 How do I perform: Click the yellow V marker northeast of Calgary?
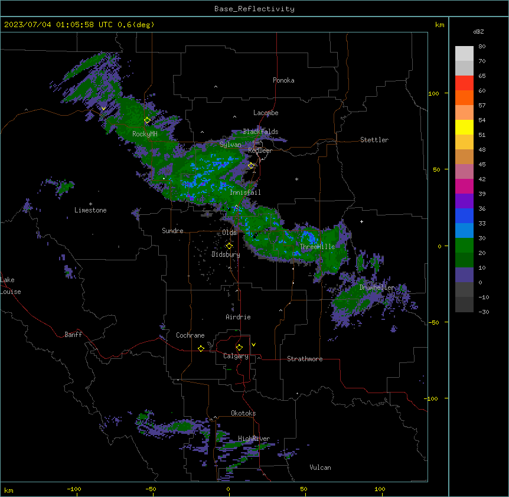pyautogui.click(x=253, y=345)
